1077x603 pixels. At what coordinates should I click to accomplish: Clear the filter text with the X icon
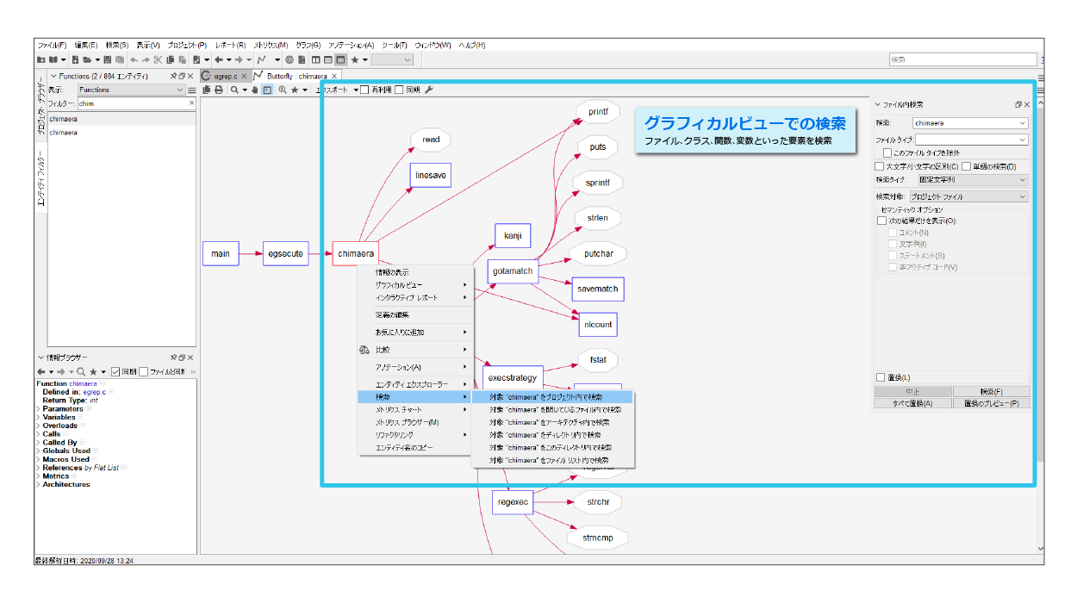191,103
